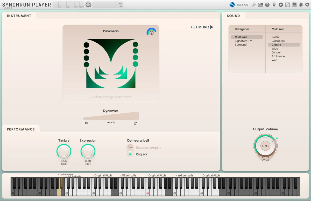This screenshot has width=311, height=201.
Task: Enable Reverse samples A#~ slot
Action: point(130,148)
